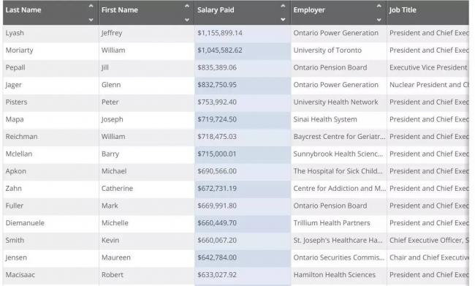Sort Last Name column descending arrow

[x=91, y=20]
